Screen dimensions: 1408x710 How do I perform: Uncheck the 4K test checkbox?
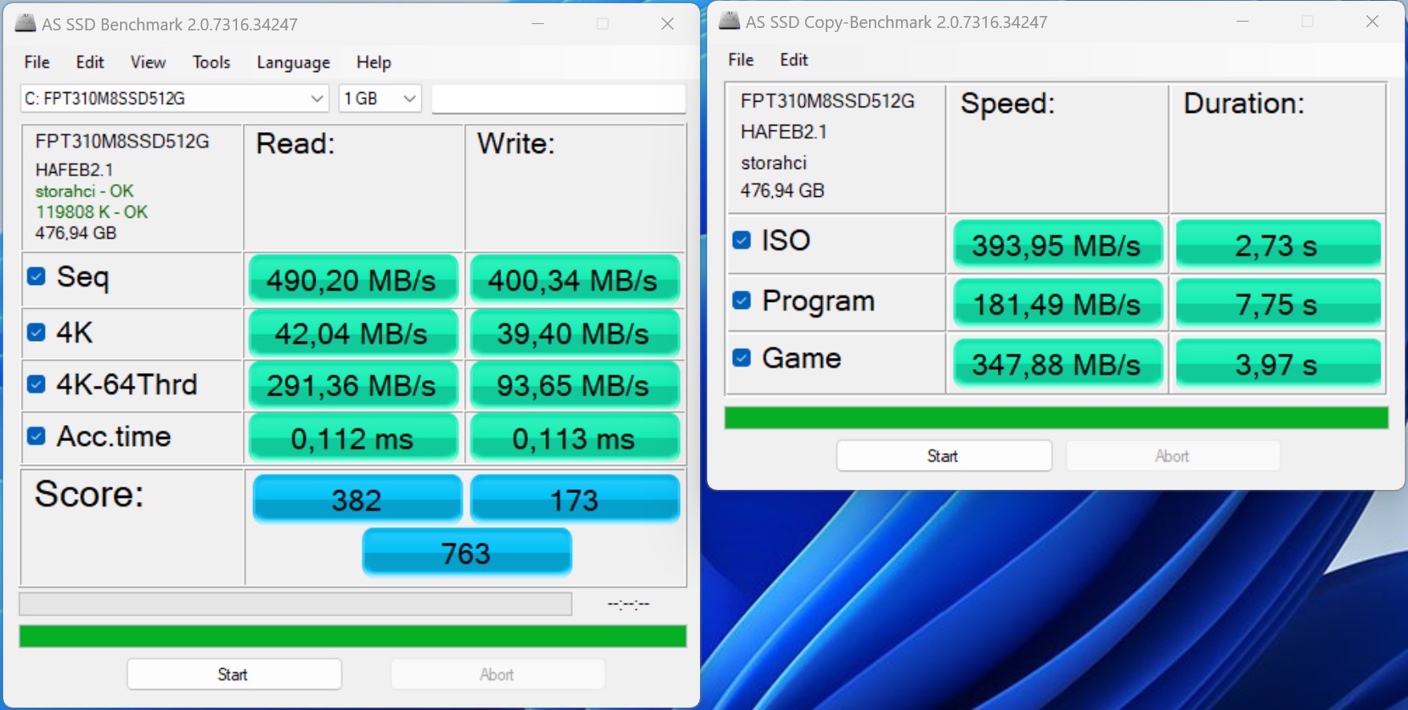[36, 332]
